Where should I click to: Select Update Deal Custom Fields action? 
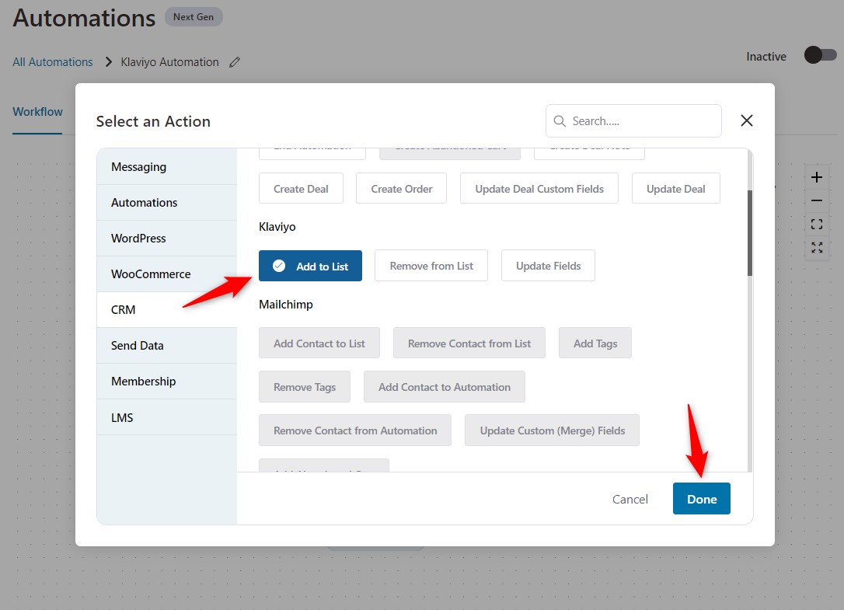[x=539, y=188]
